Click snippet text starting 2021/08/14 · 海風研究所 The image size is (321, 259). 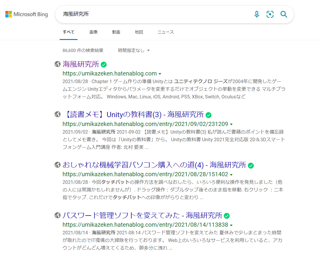tap(173, 240)
